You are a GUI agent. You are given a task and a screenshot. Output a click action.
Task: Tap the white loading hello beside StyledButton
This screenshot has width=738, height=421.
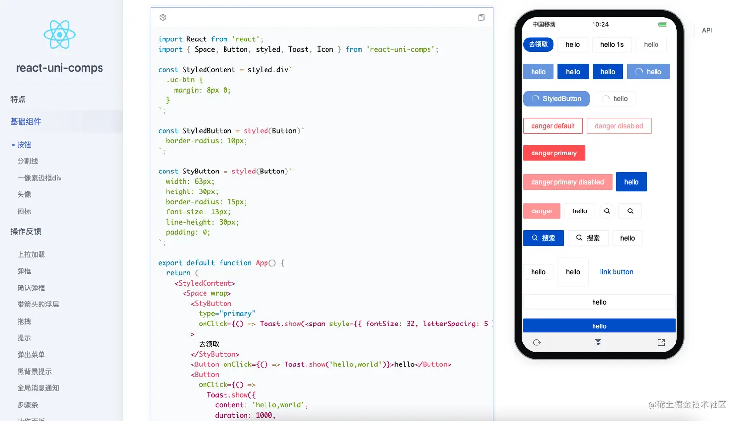tap(615, 99)
